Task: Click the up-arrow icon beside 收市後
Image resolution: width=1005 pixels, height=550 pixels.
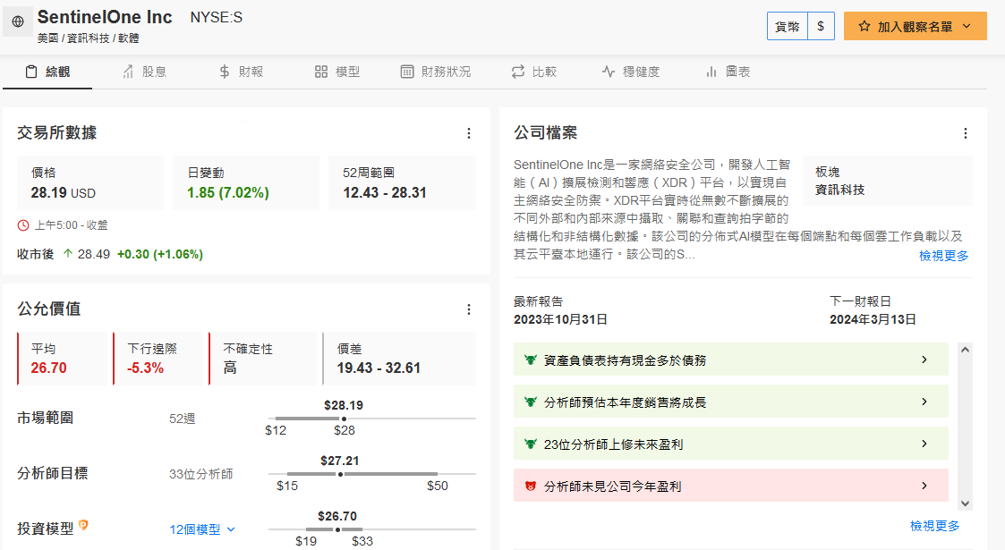Action: point(68,254)
